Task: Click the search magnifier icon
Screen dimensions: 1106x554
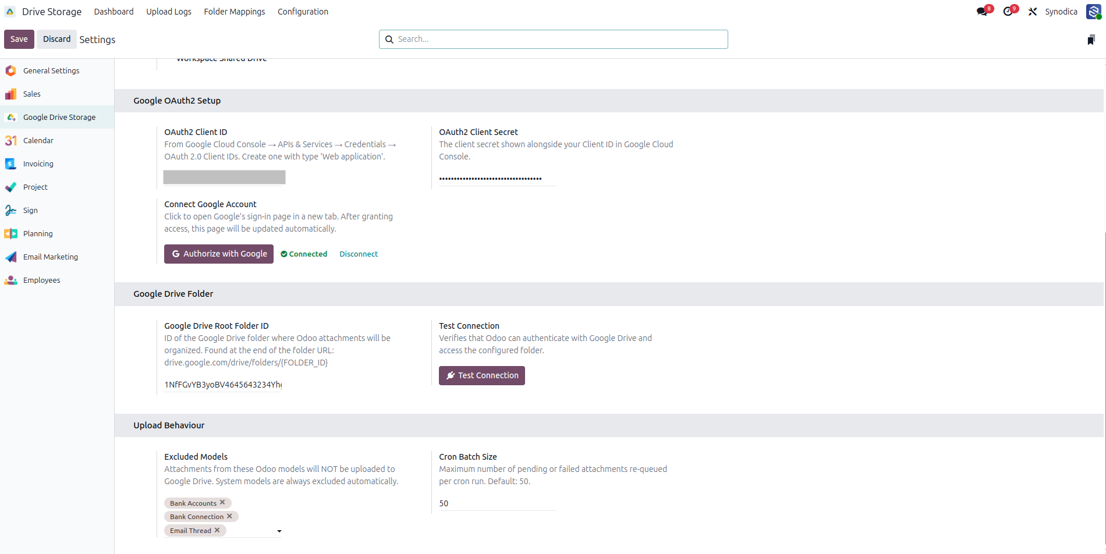Action: coord(389,40)
